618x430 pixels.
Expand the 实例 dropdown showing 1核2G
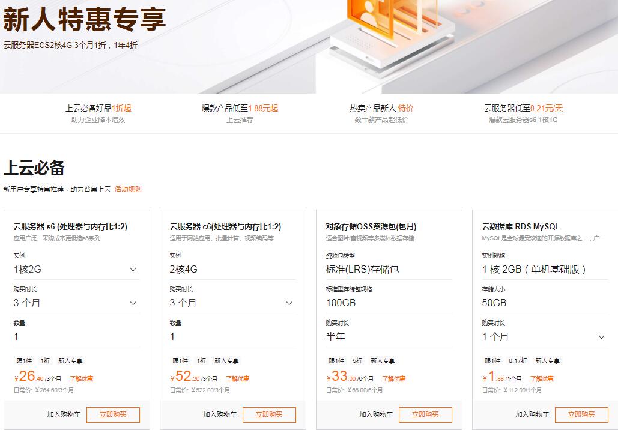point(76,270)
